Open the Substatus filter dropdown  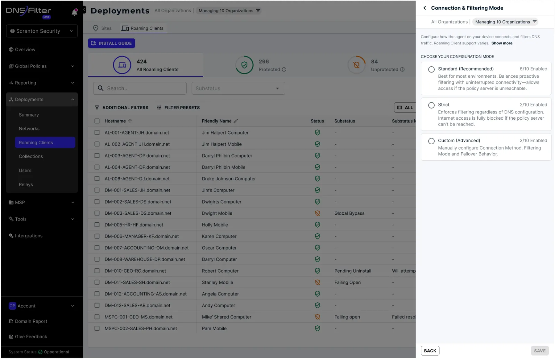coord(238,88)
